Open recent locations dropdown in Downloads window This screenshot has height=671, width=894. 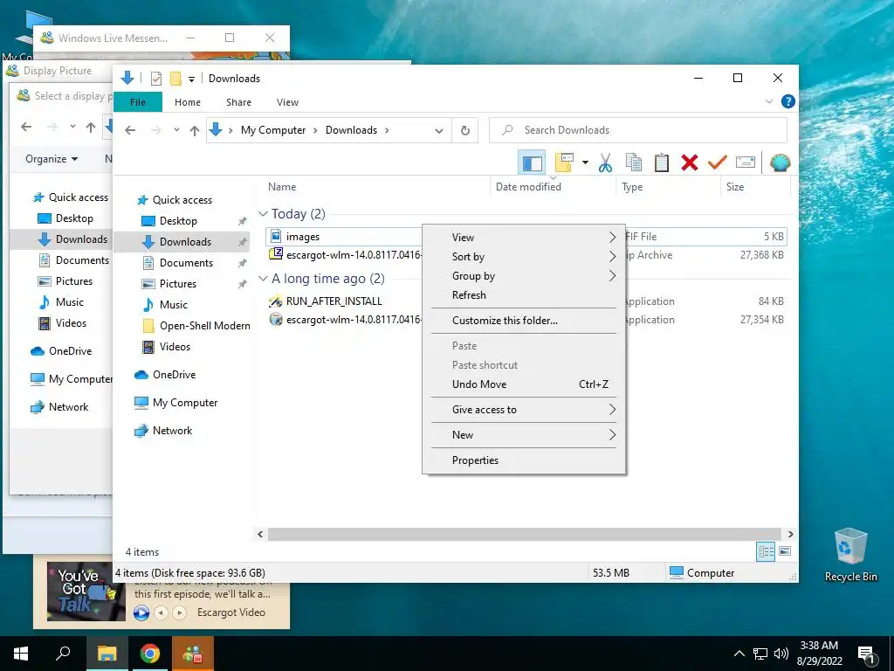(176, 130)
